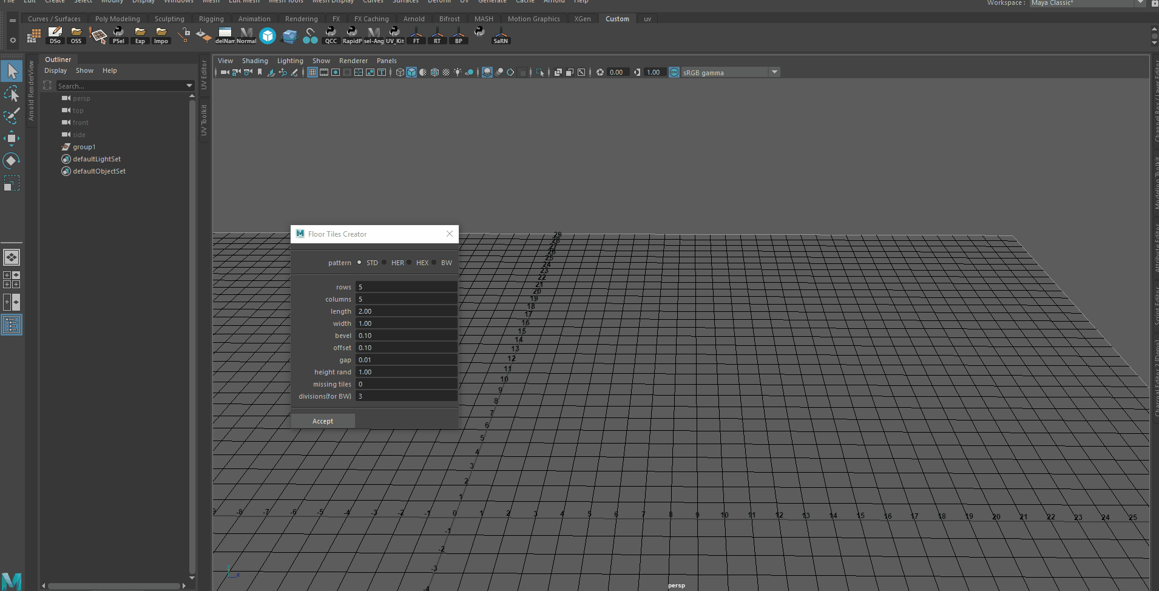Click the Impo shelf folder icon
The height and width of the screenshot is (591, 1159).
[161, 36]
